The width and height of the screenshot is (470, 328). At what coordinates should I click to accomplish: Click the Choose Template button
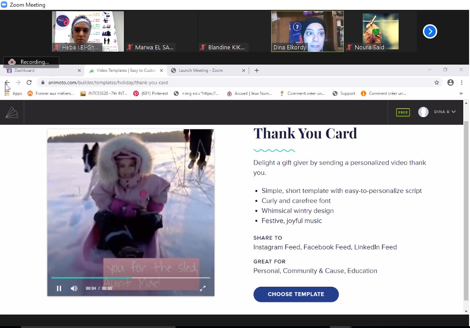pos(296,294)
